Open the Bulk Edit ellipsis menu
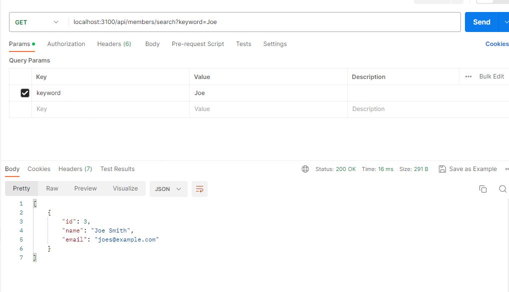The height and width of the screenshot is (292, 509). [469, 76]
